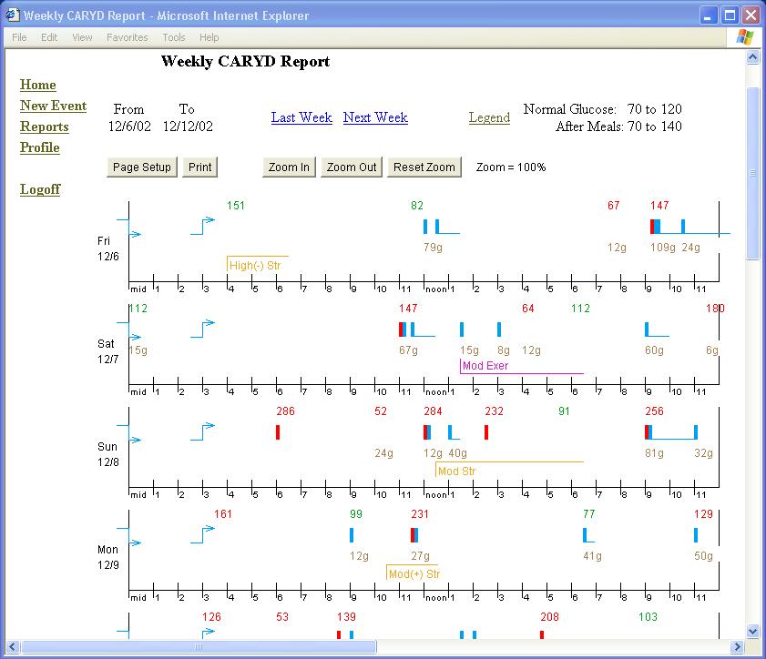Open the Profile link

pos(40,147)
